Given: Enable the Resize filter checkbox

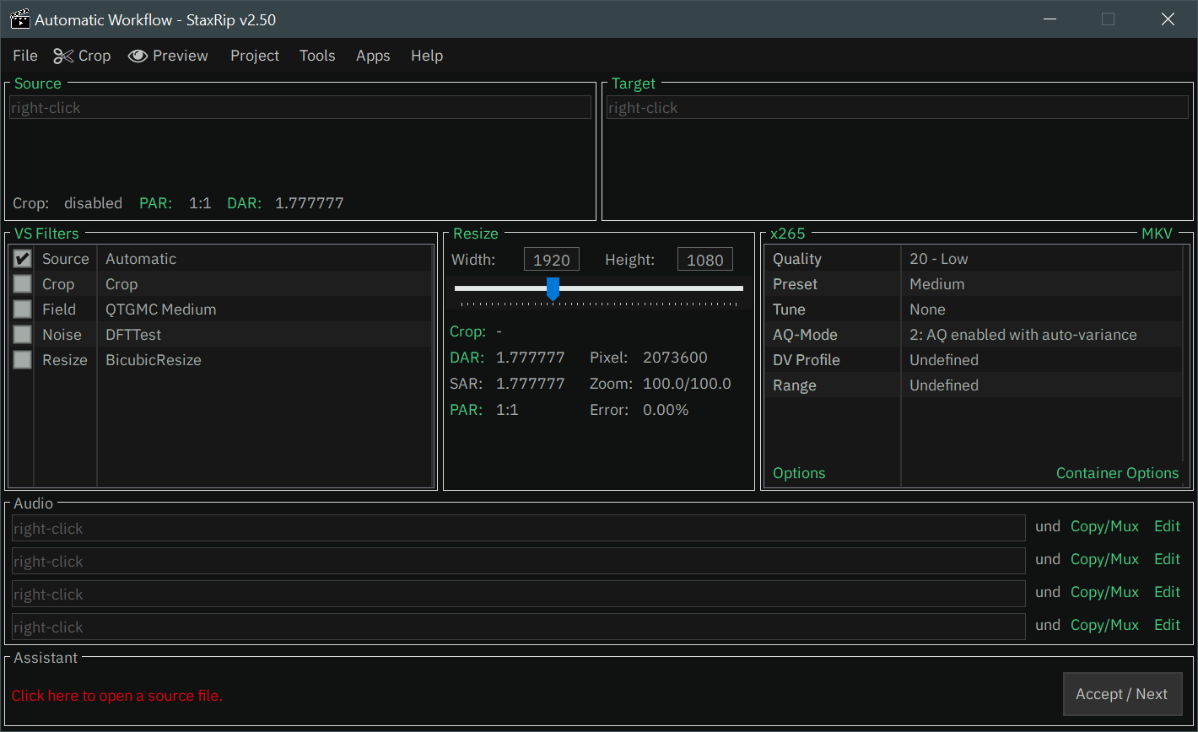Looking at the screenshot, I should point(23,360).
